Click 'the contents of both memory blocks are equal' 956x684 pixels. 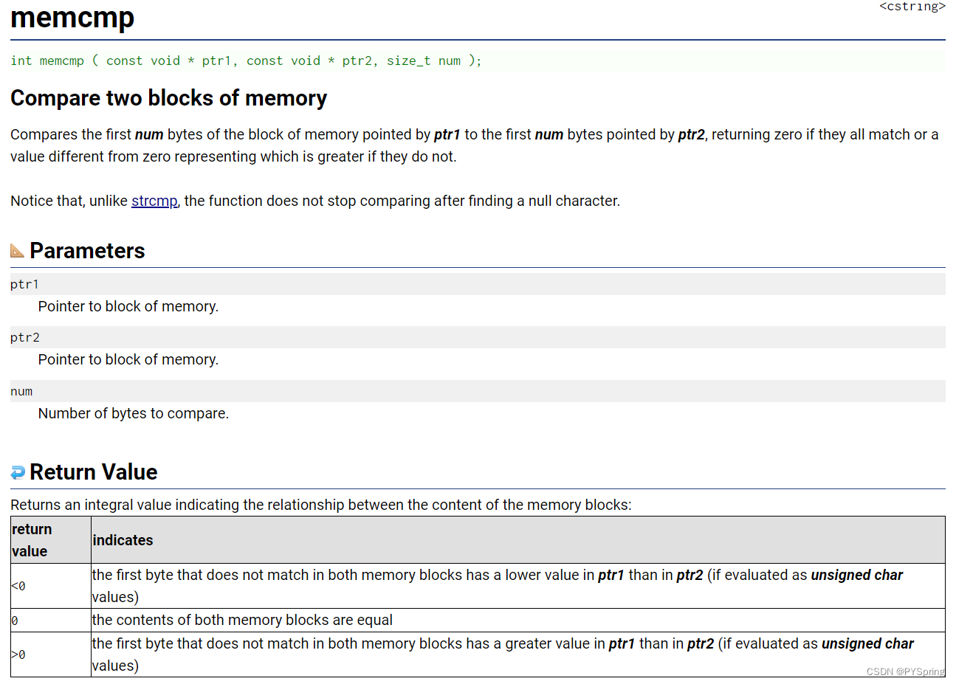pos(242,621)
